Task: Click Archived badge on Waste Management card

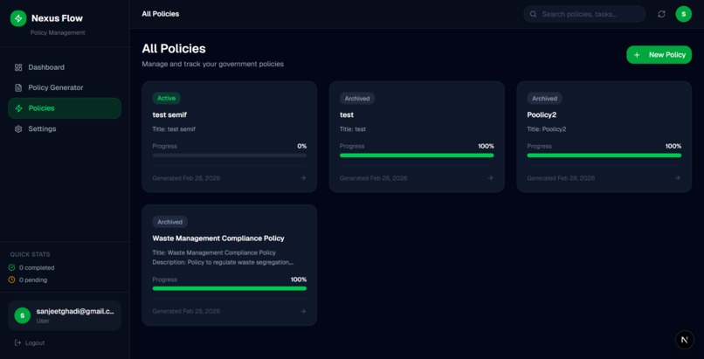Action: (x=170, y=222)
